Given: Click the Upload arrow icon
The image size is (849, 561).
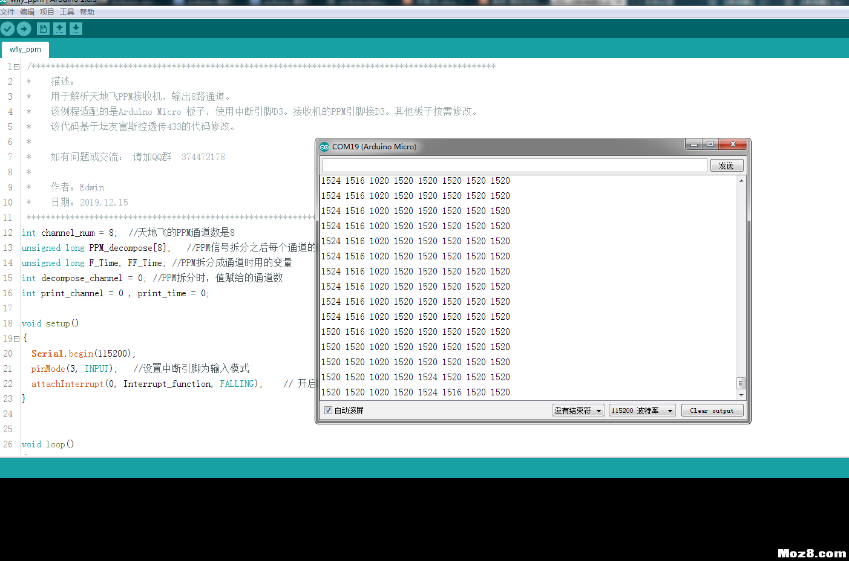Looking at the screenshot, I should (24, 28).
